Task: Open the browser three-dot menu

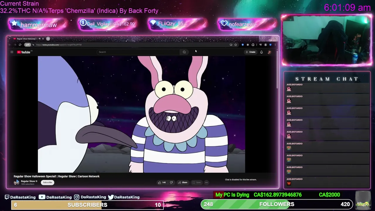Action: [275, 45]
